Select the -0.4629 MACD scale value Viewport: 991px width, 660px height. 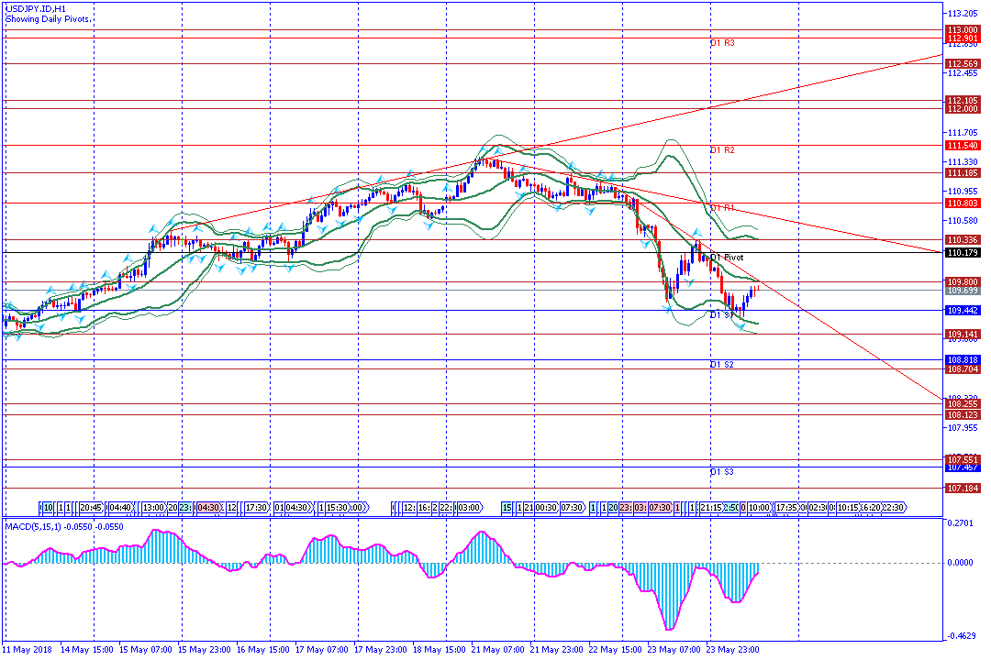click(960, 636)
